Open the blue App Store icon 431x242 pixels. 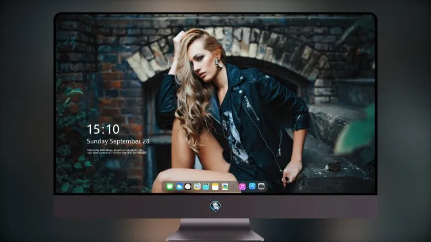tap(252, 186)
